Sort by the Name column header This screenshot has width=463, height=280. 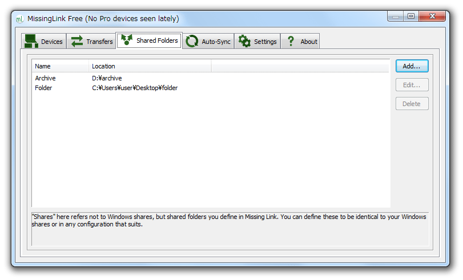click(x=61, y=66)
